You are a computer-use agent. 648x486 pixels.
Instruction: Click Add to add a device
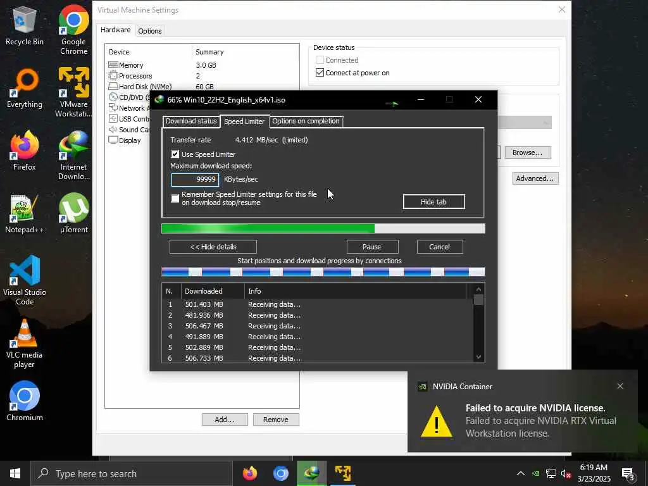tap(225, 420)
